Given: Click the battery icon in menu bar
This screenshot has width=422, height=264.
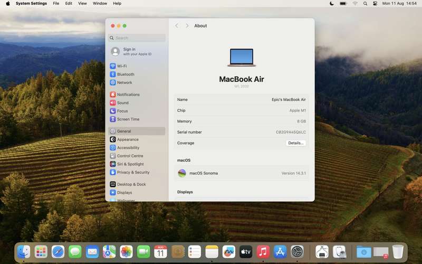Looking at the screenshot, I should (x=343, y=4).
